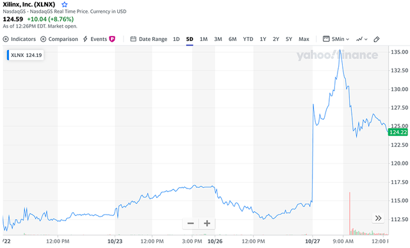Screen dimensions: 410x248
Task: Click the Events lightning bolt icon
Action: pos(85,39)
